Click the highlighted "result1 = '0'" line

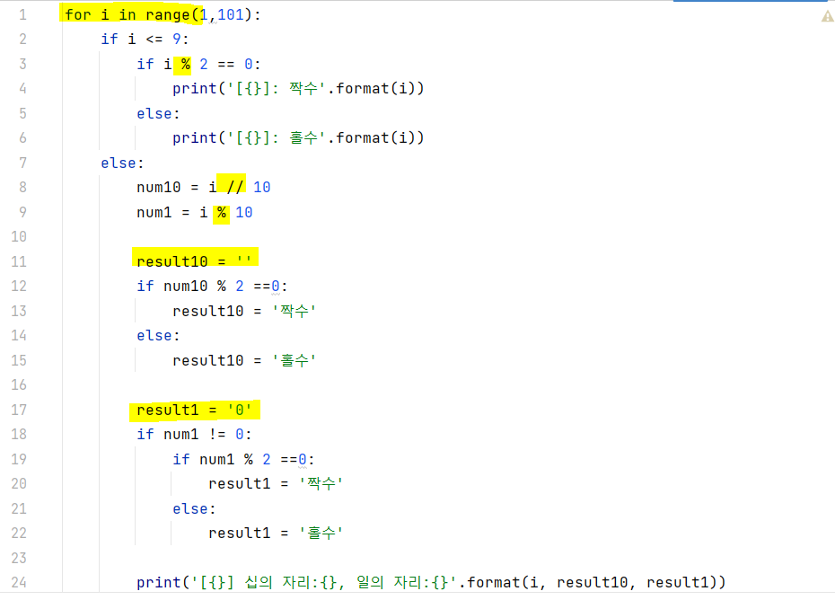coord(194,410)
